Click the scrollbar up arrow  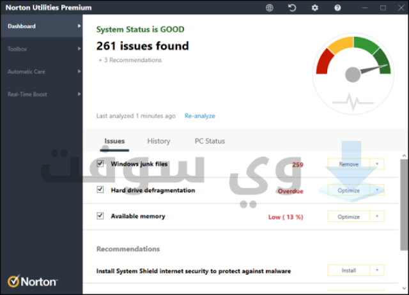point(404,156)
